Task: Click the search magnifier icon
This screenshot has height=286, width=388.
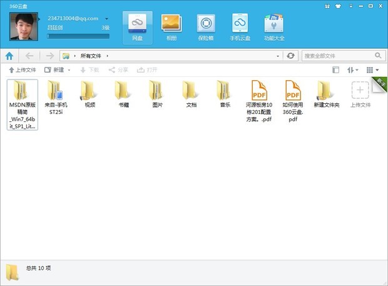Action: coord(378,56)
